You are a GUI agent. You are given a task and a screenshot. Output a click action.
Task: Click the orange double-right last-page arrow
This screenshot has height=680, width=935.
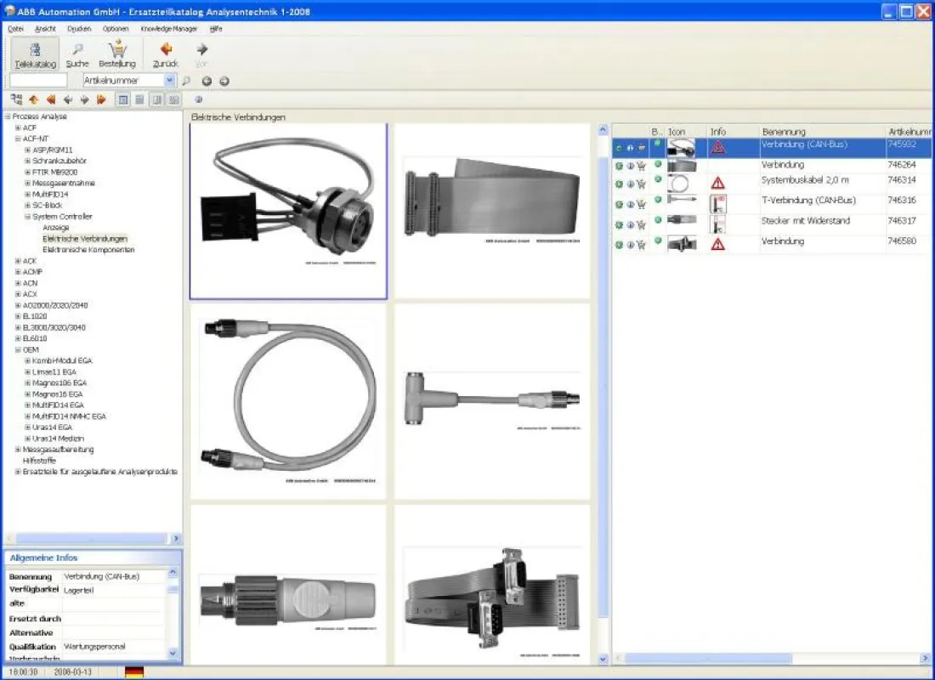pos(101,99)
